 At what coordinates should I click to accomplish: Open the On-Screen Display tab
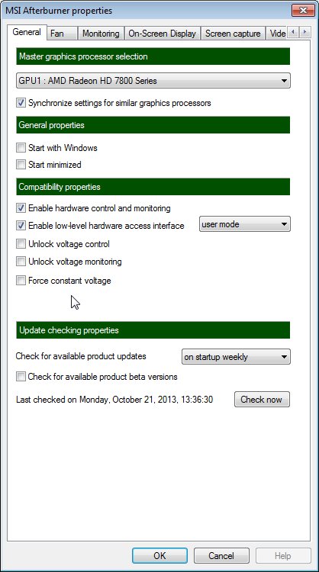(163, 34)
